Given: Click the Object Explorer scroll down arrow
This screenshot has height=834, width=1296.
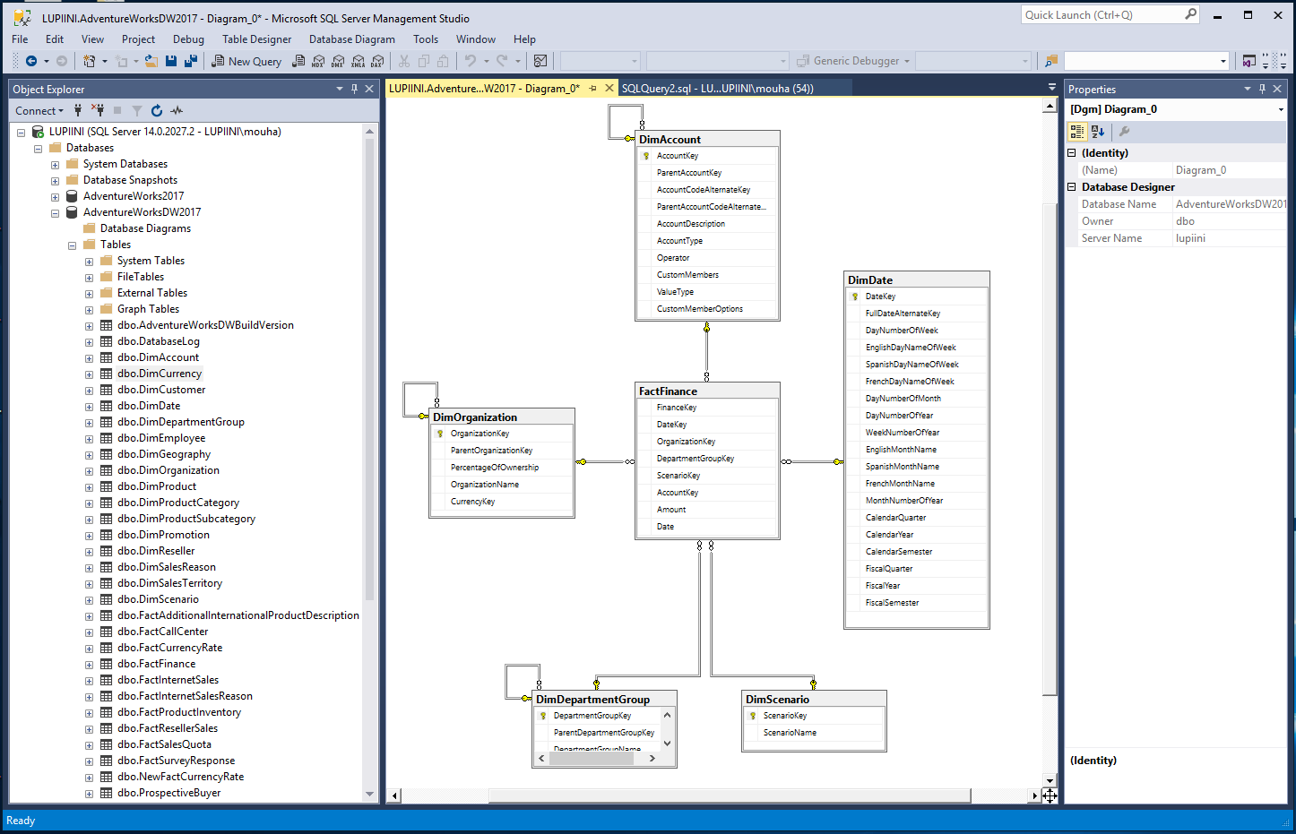Looking at the screenshot, I should 369,794.
